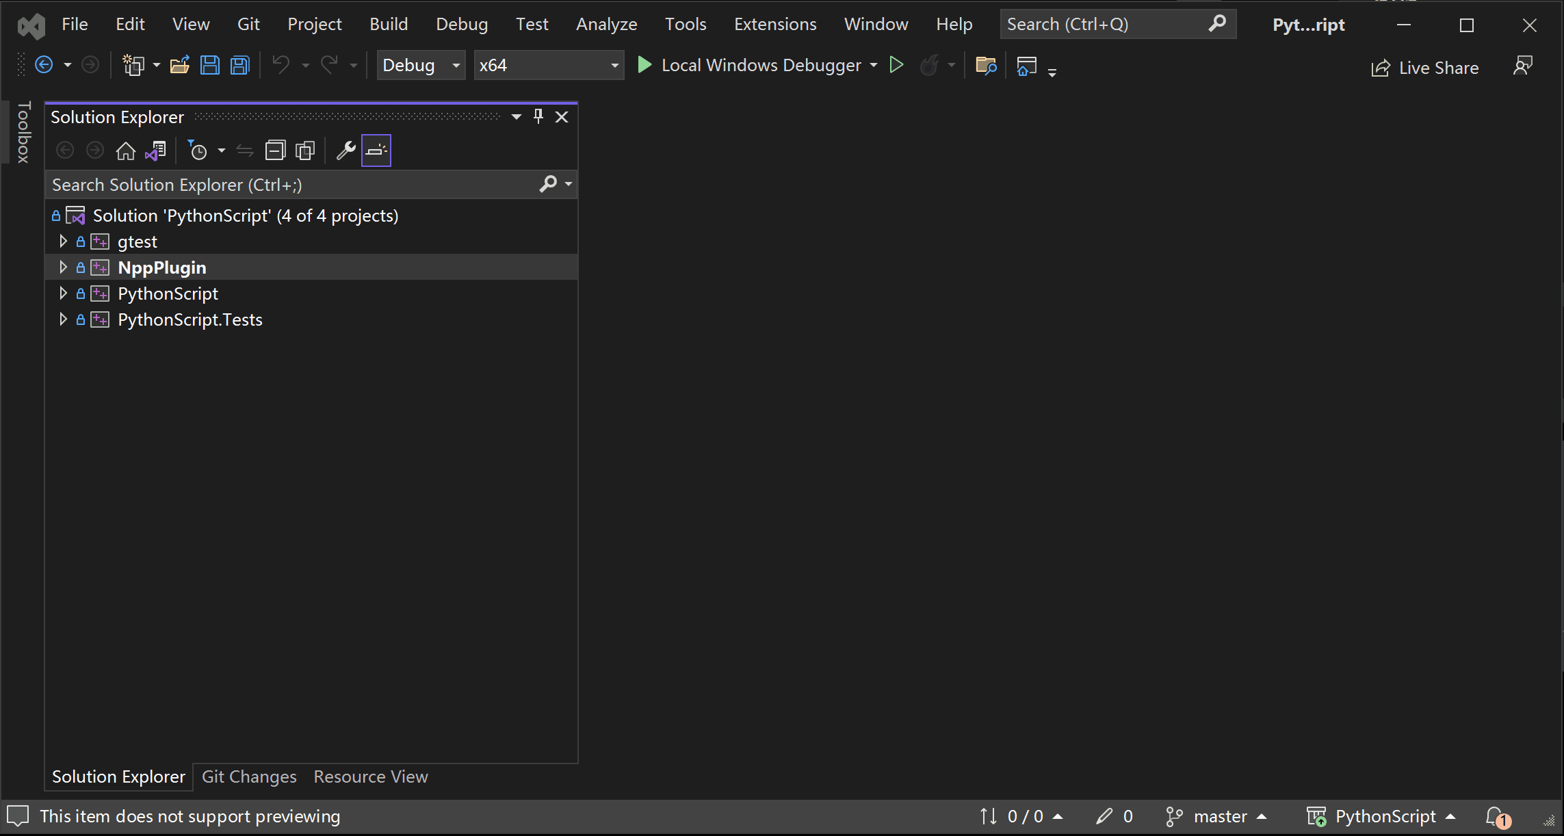Click the Undo arrow icon
The height and width of the screenshot is (836, 1564).
click(281, 65)
